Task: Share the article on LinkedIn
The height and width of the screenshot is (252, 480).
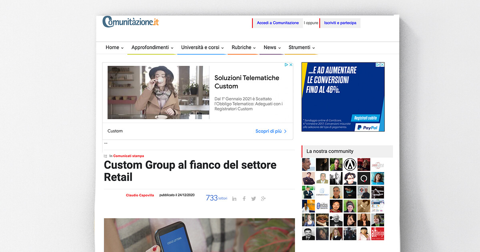Action: [234, 199]
